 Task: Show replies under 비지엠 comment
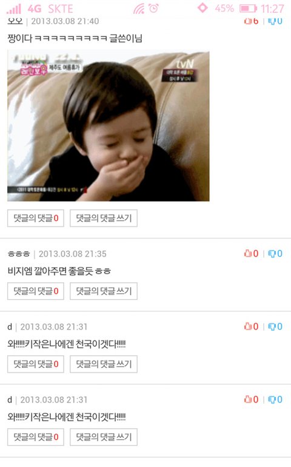click(x=36, y=291)
